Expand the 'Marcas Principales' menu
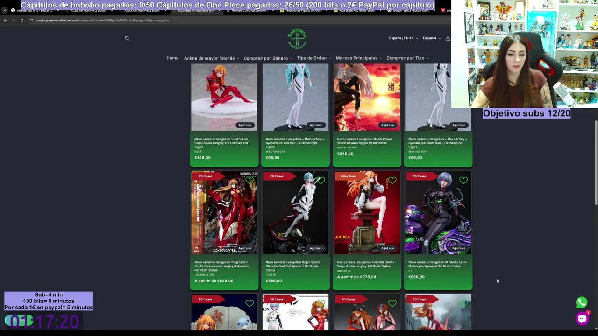598x336 pixels. click(x=359, y=58)
